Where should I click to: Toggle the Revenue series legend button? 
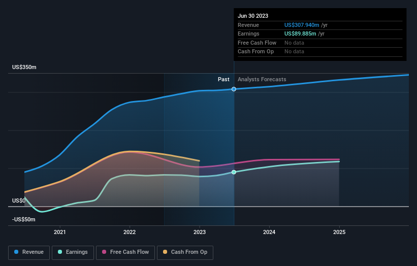coord(29,252)
